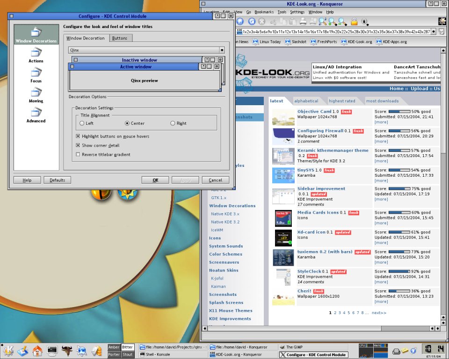Click the Konqueror location URL field

point(333,31)
